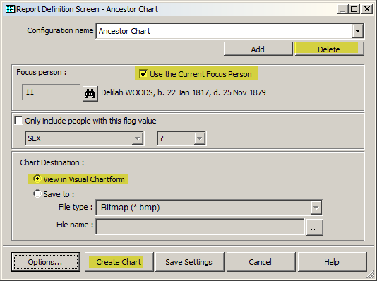The height and width of the screenshot is (281, 377).
Task: Close the Report Definition window
Action: pos(366,9)
